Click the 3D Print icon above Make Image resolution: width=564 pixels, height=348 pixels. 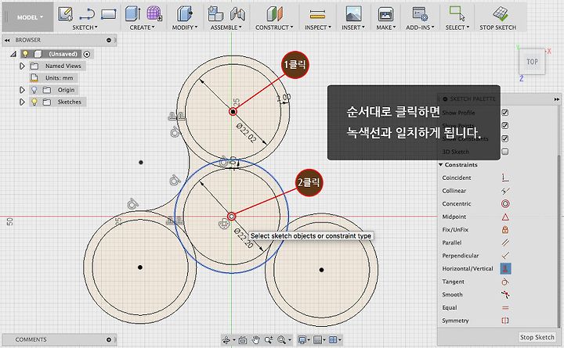(385, 14)
